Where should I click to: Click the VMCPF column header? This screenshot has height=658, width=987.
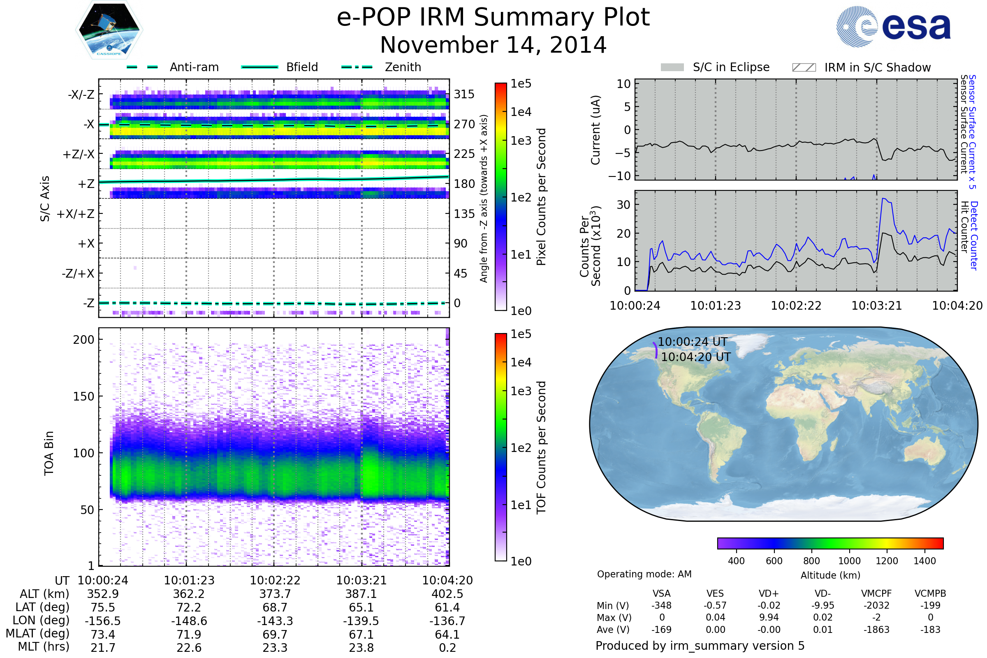point(876,593)
